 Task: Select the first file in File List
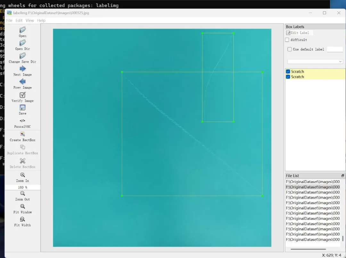click(313, 182)
